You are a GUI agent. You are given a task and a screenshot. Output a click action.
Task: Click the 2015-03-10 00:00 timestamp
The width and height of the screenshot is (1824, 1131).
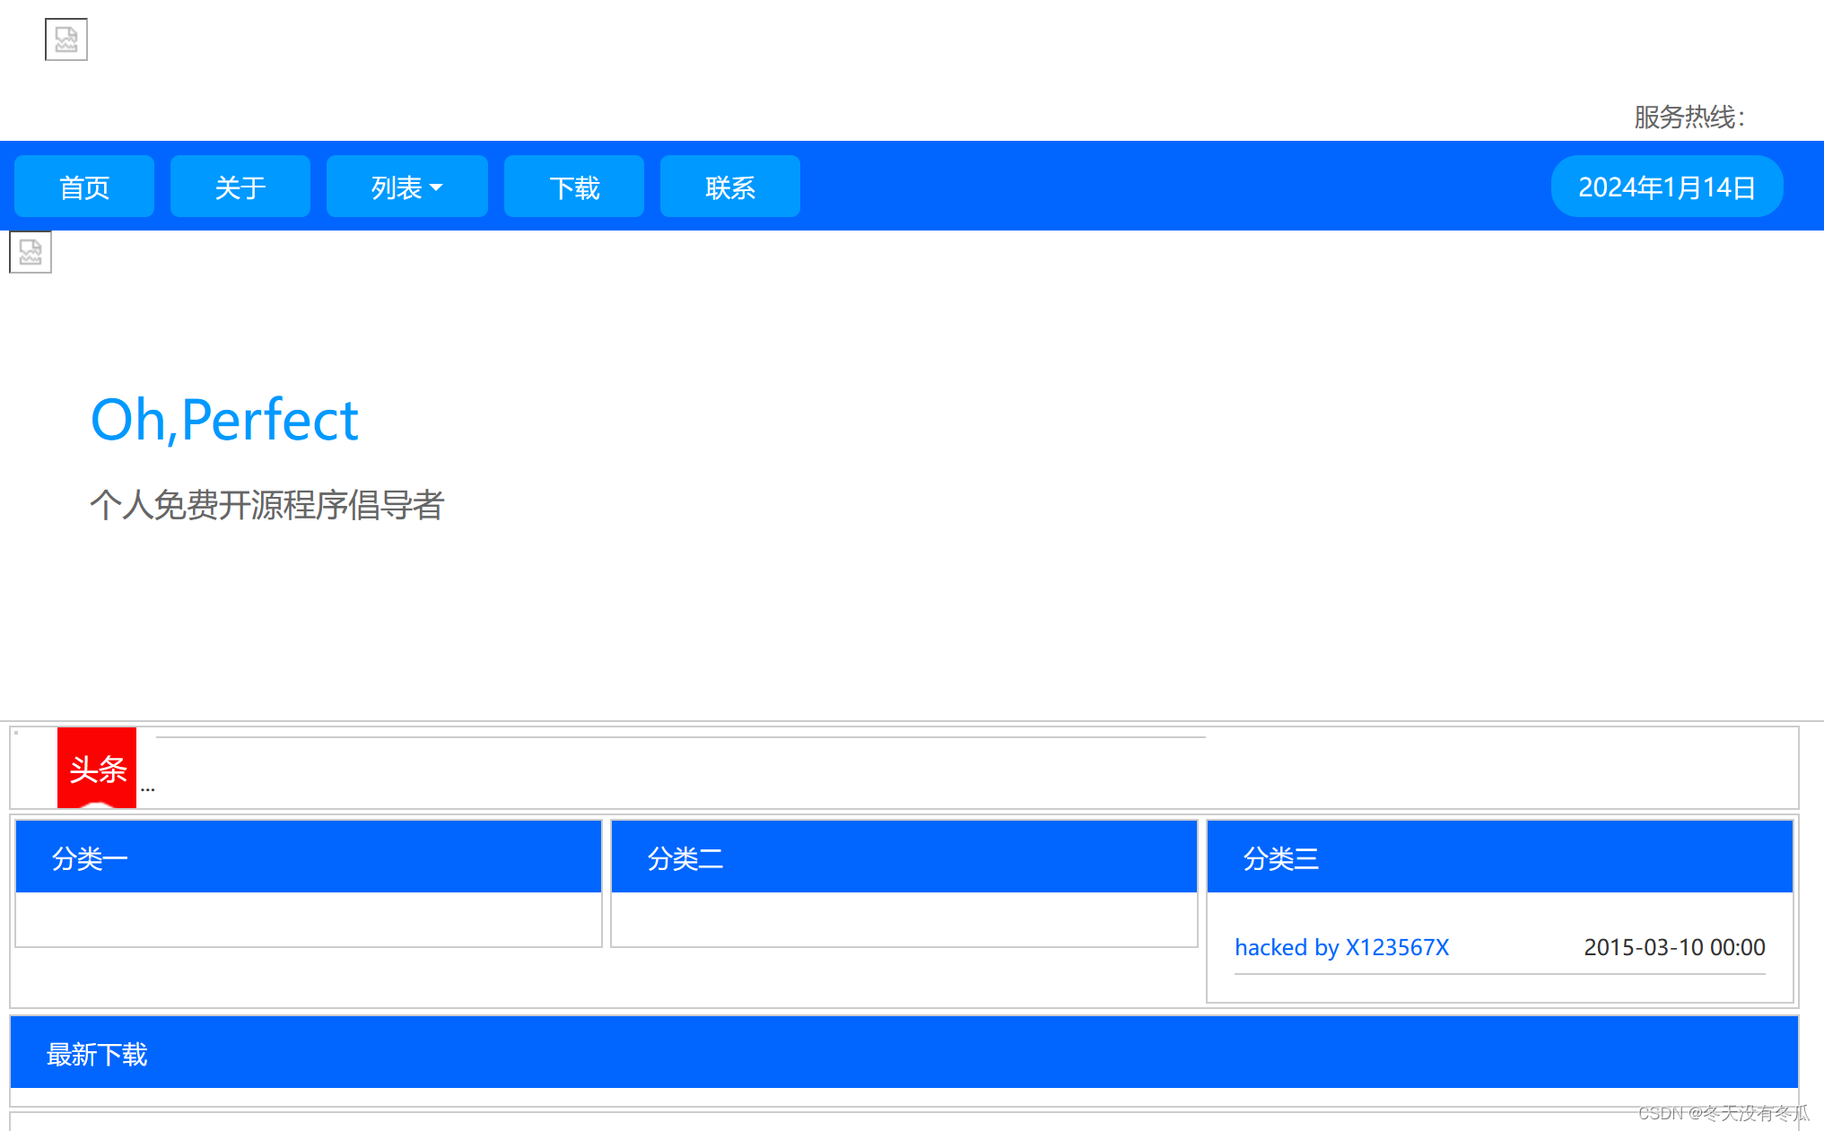pyautogui.click(x=1674, y=947)
